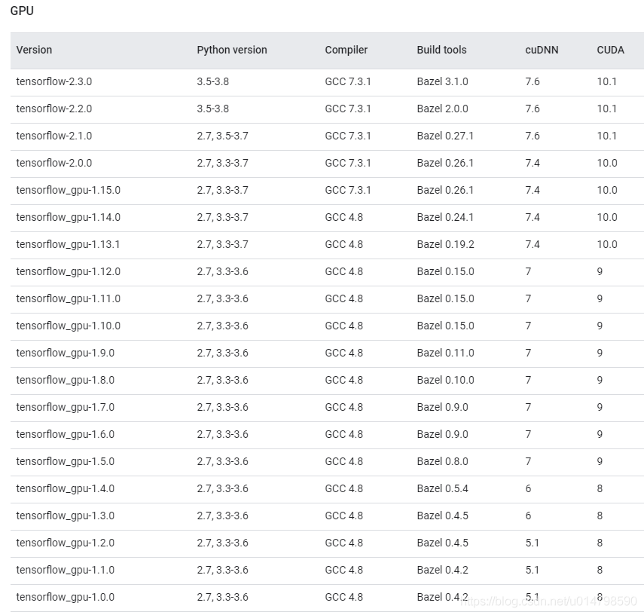Click Bazel 0.26.1 in tensorflow-2.0.0 row
644x615 pixels.
point(445,163)
